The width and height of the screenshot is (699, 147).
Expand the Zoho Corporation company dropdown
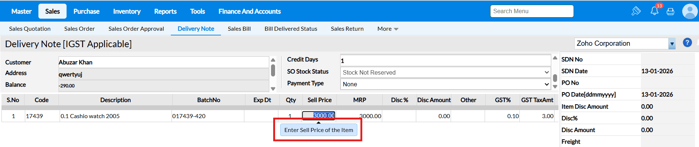pyautogui.click(x=672, y=44)
